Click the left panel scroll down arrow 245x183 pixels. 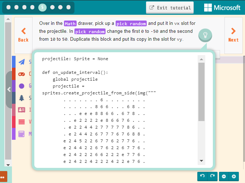tap(8, 165)
